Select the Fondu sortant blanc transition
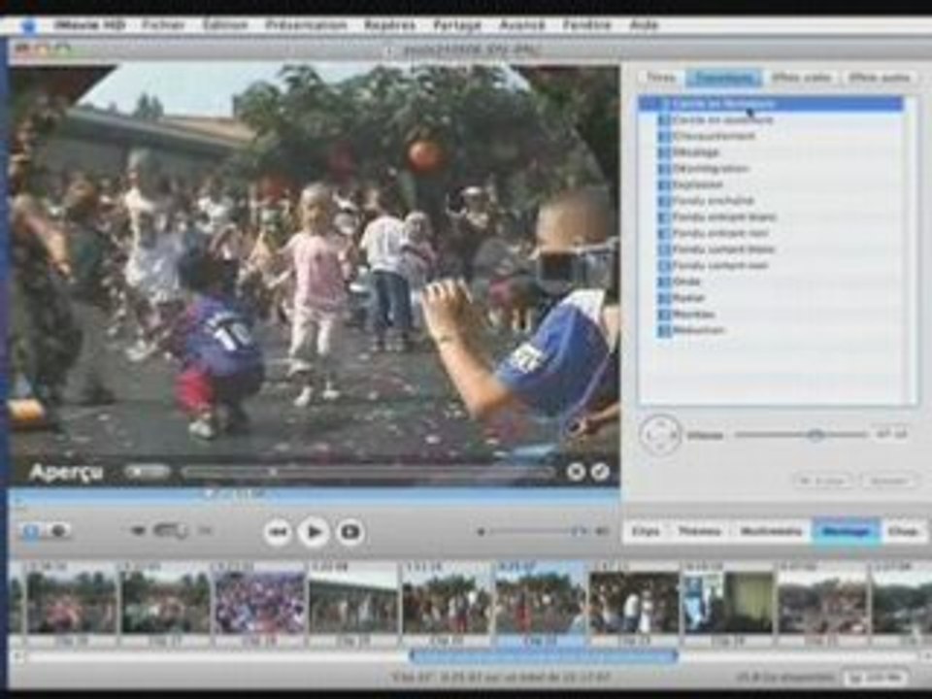 click(771, 250)
